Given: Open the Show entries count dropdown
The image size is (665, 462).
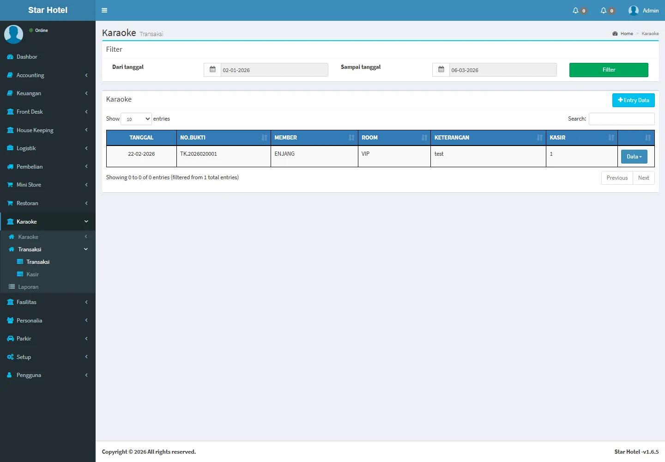Looking at the screenshot, I should coord(136,119).
